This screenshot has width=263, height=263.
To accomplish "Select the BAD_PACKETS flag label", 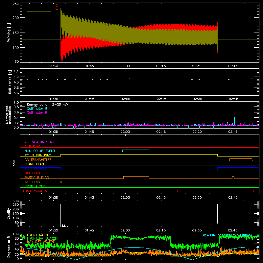I will (35, 191).
